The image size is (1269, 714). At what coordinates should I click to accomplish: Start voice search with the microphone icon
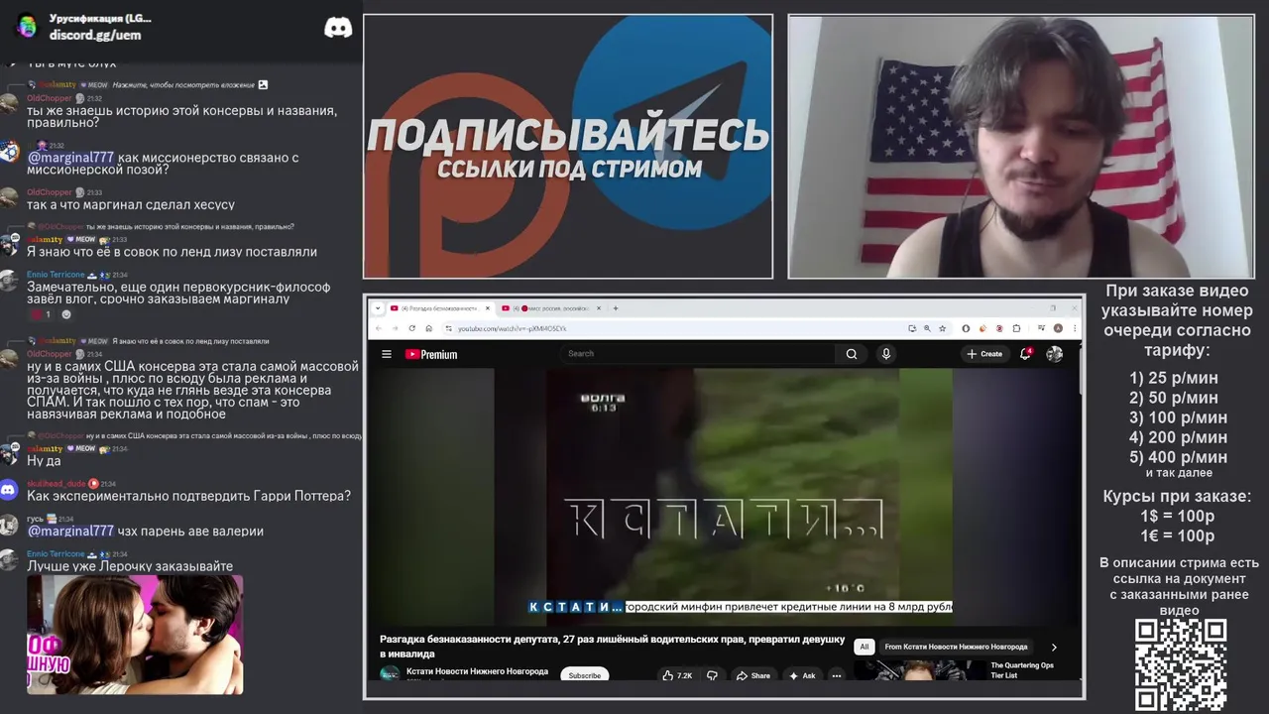[886, 354]
